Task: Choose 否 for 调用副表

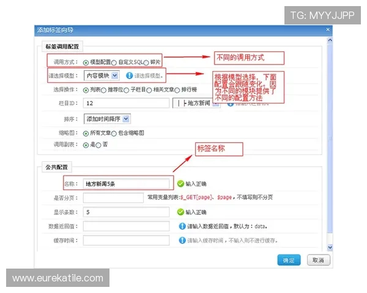Action: (98, 145)
